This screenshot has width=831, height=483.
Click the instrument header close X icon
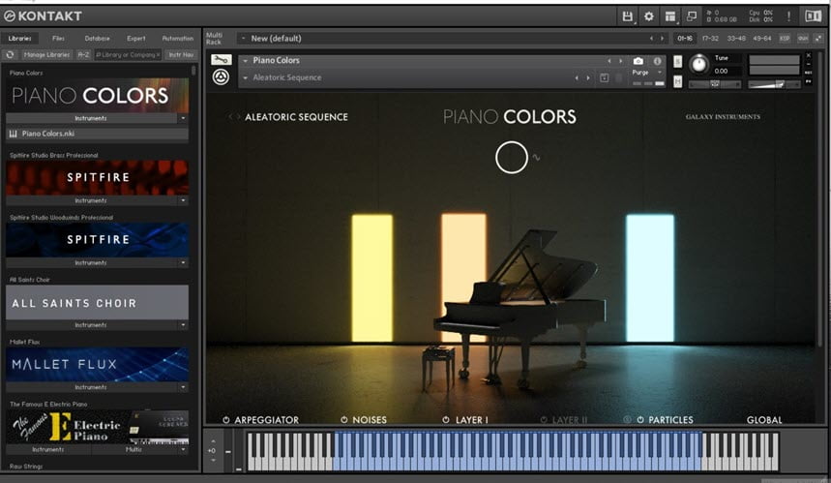pos(808,55)
